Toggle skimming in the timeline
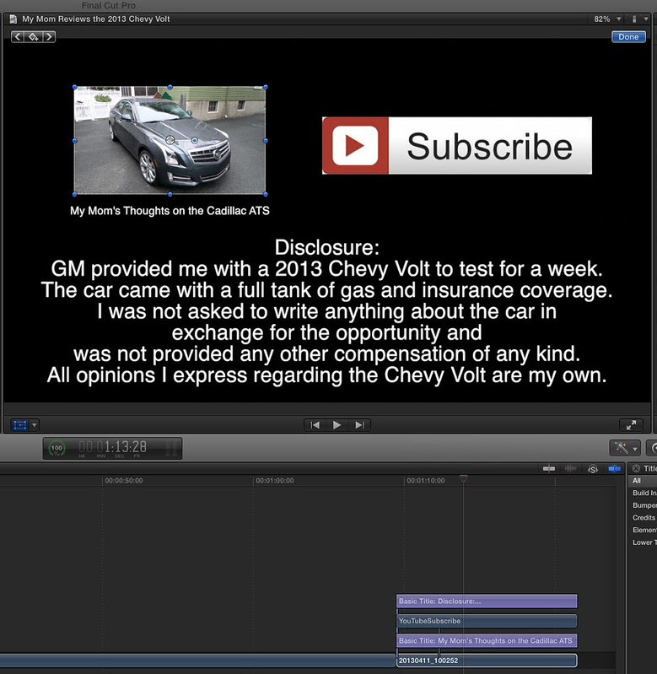Viewport: 657px width, 674px height. [549, 468]
